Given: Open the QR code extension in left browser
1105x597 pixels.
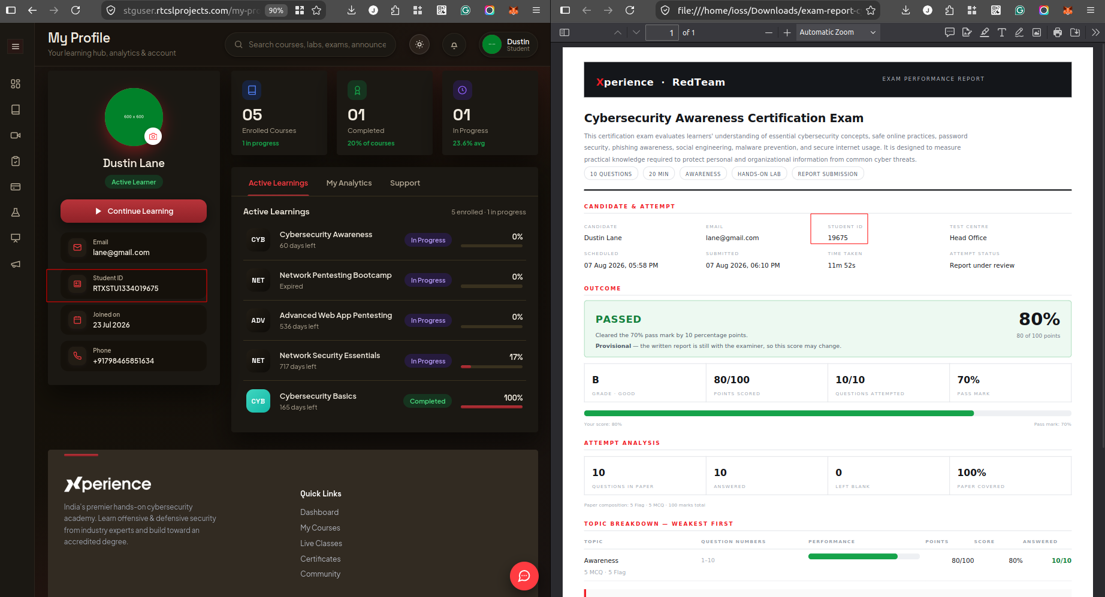Looking at the screenshot, I should click(442, 10).
